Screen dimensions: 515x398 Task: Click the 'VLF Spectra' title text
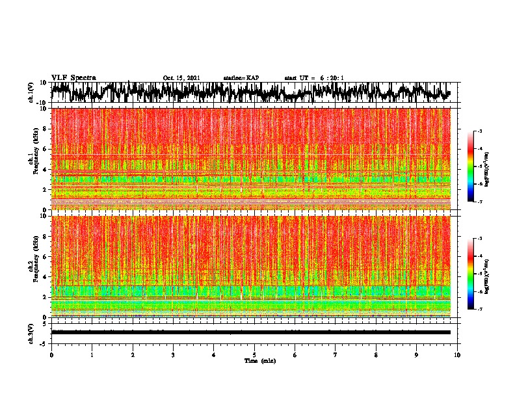coord(73,78)
